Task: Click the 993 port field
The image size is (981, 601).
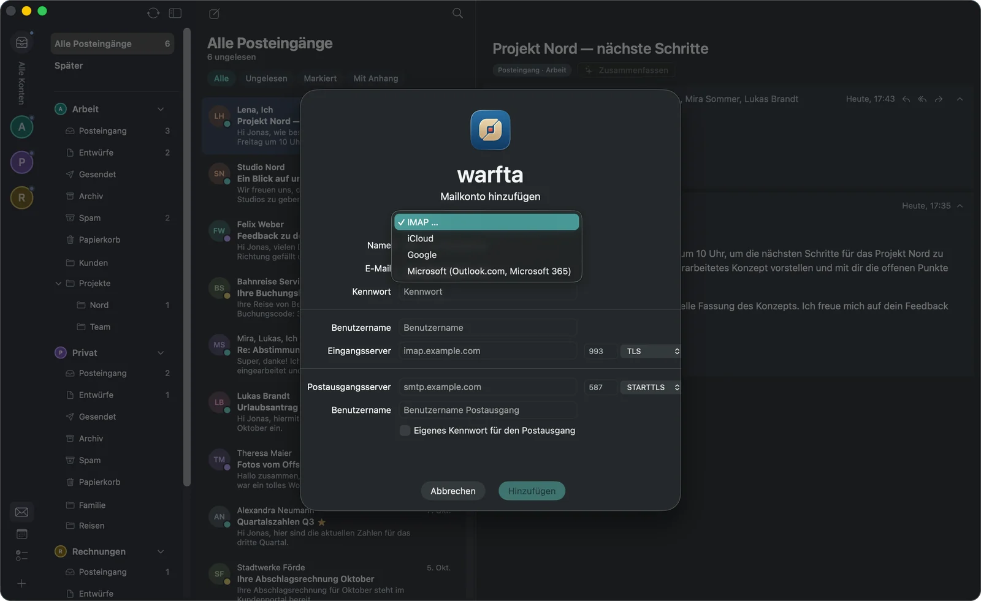Action: tap(600, 351)
